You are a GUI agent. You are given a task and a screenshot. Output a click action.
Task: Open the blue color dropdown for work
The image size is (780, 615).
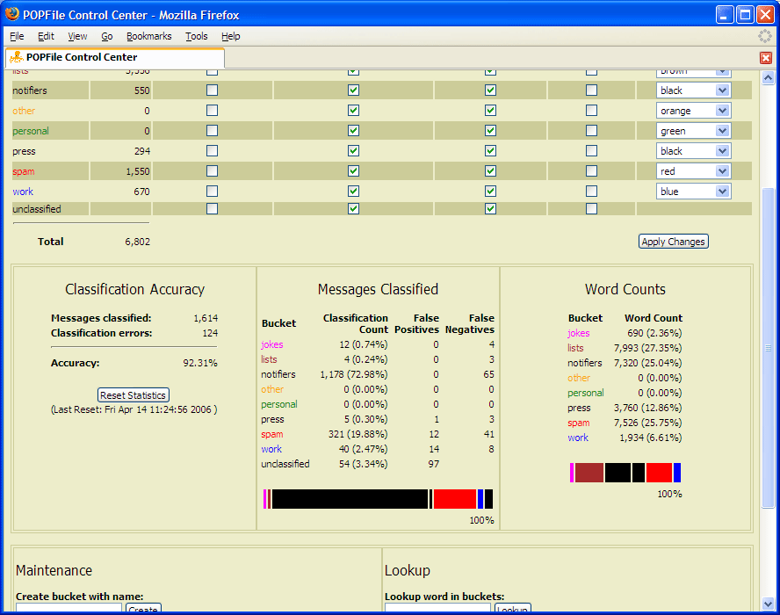[x=693, y=192]
